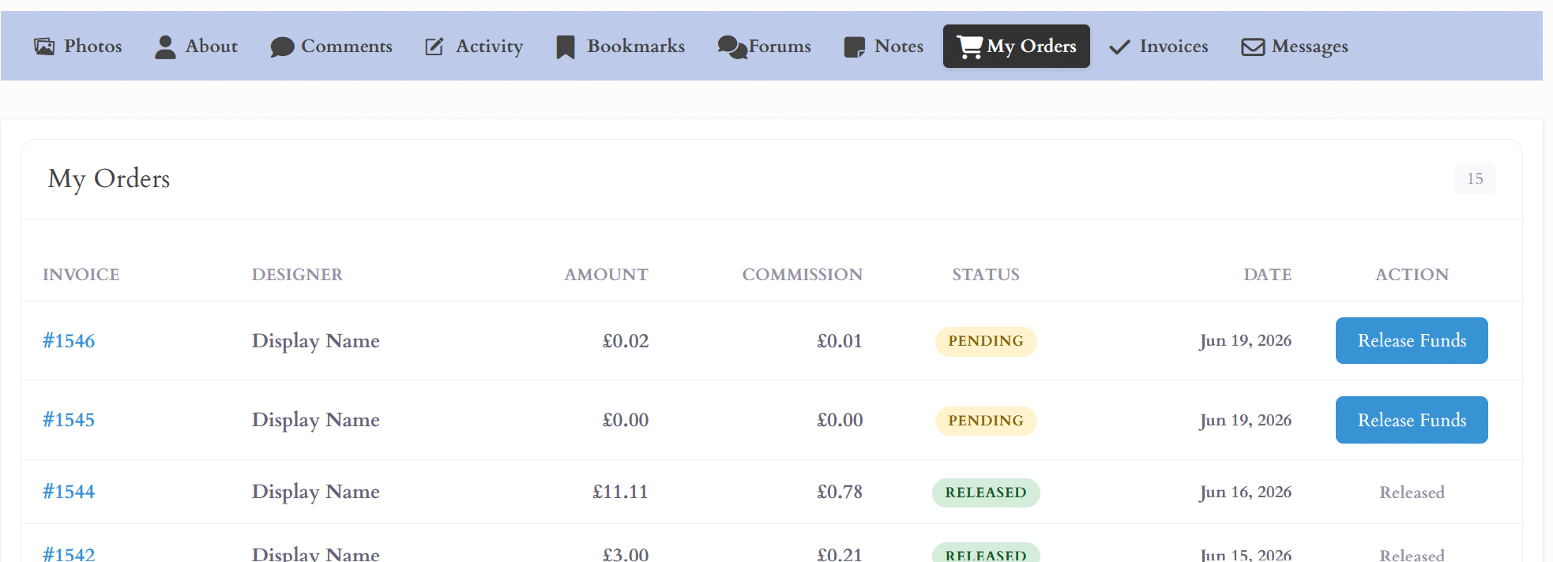The height and width of the screenshot is (562, 1553).
Task: Click the My Orders cart icon
Action: coord(969,47)
